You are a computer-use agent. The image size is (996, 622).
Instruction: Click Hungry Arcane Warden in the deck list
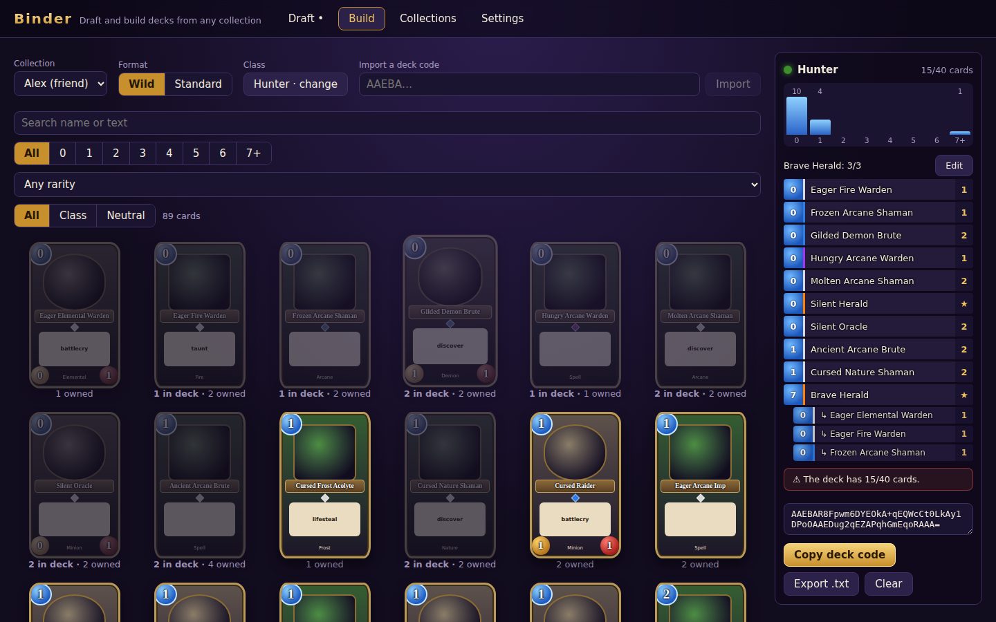tap(878, 258)
